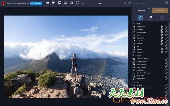Close the Add Filter panel with X
This screenshot has width=170, height=106.
click(149, 8)
